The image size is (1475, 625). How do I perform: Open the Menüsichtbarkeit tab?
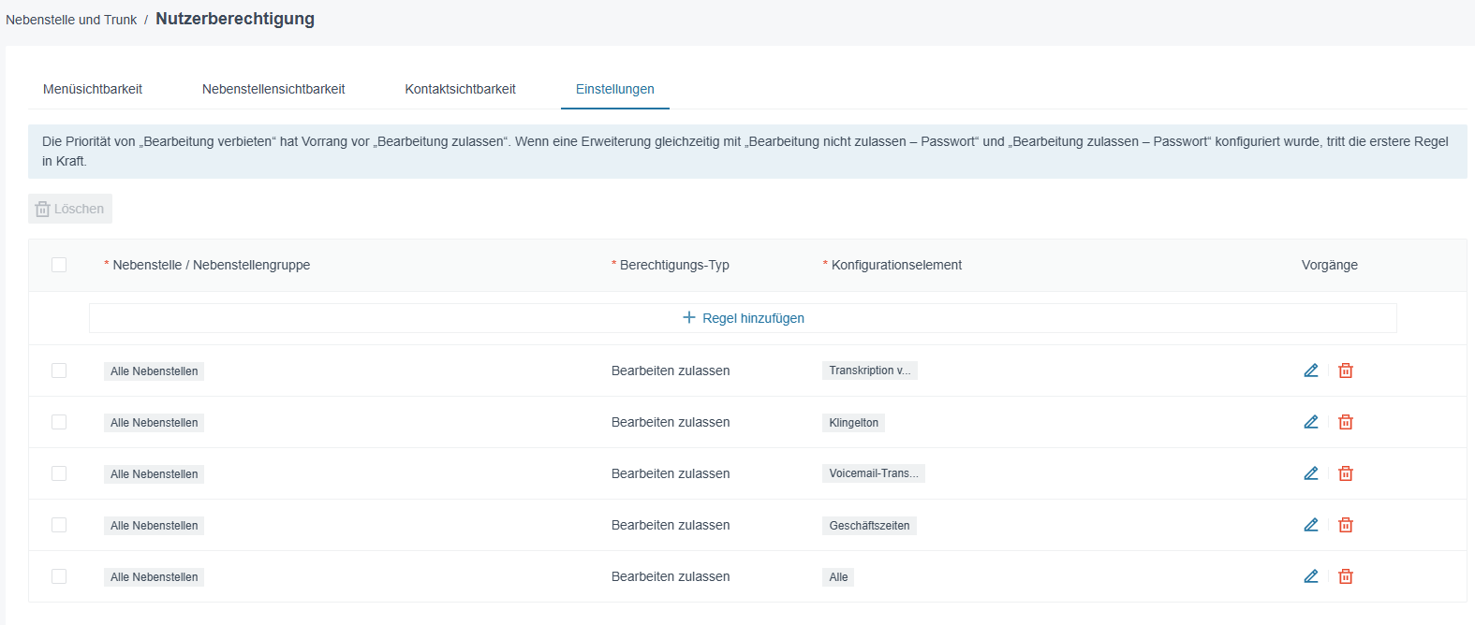(x=93, y=89)
